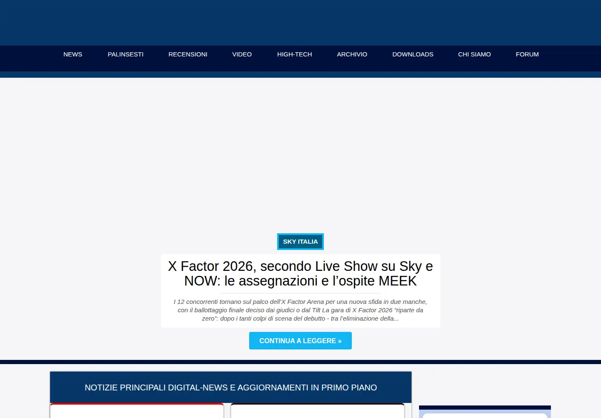Image resolution: width=601 pixels, height=418 pixels.
Task: Click the SKY ITALIA category tag
Action: (x=300, y=242)
